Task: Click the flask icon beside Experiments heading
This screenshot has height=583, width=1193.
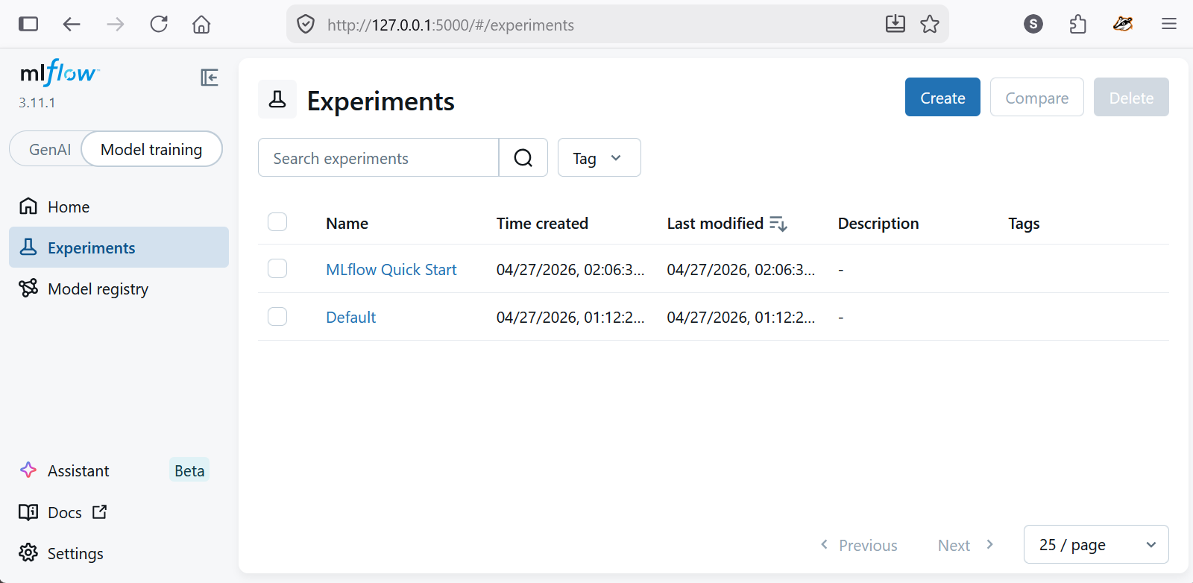Action: [277, 99]
